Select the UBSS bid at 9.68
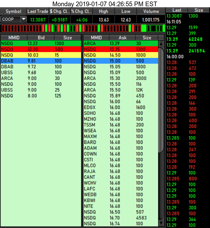 pyautogui.click(x=41, y=73)
